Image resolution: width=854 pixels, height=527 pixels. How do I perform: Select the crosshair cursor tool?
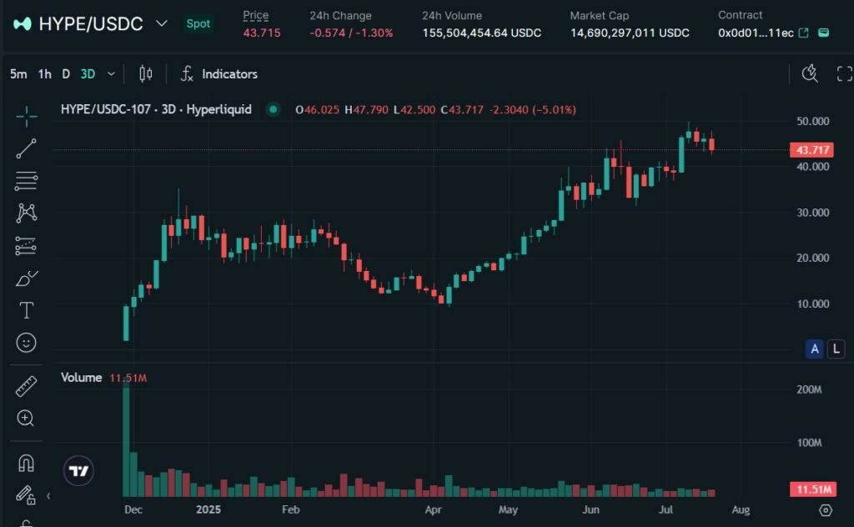point(26,116)
